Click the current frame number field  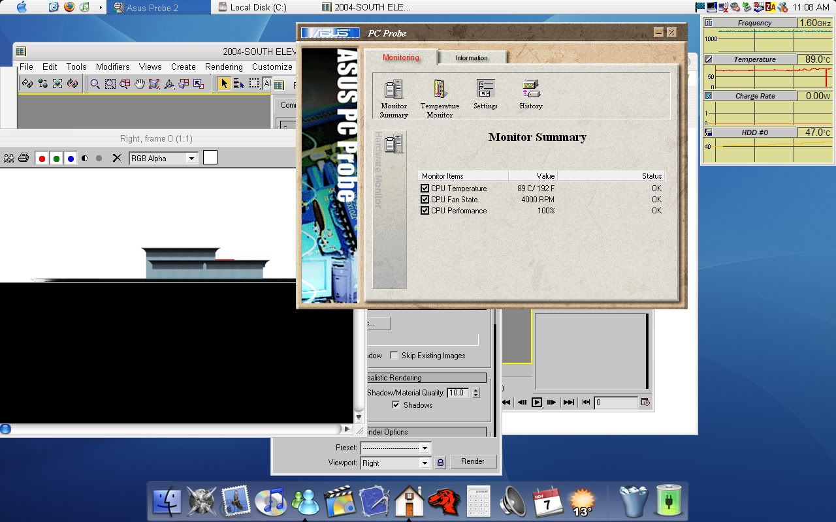point(616,402)
